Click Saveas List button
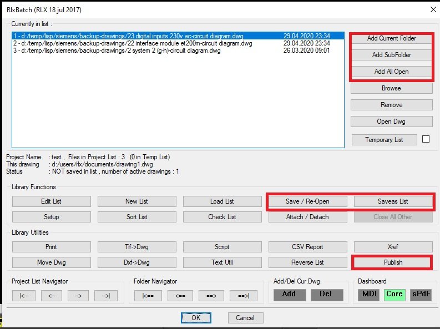The height and width of the screenshot is (329, 440). (x=393, y=201)
